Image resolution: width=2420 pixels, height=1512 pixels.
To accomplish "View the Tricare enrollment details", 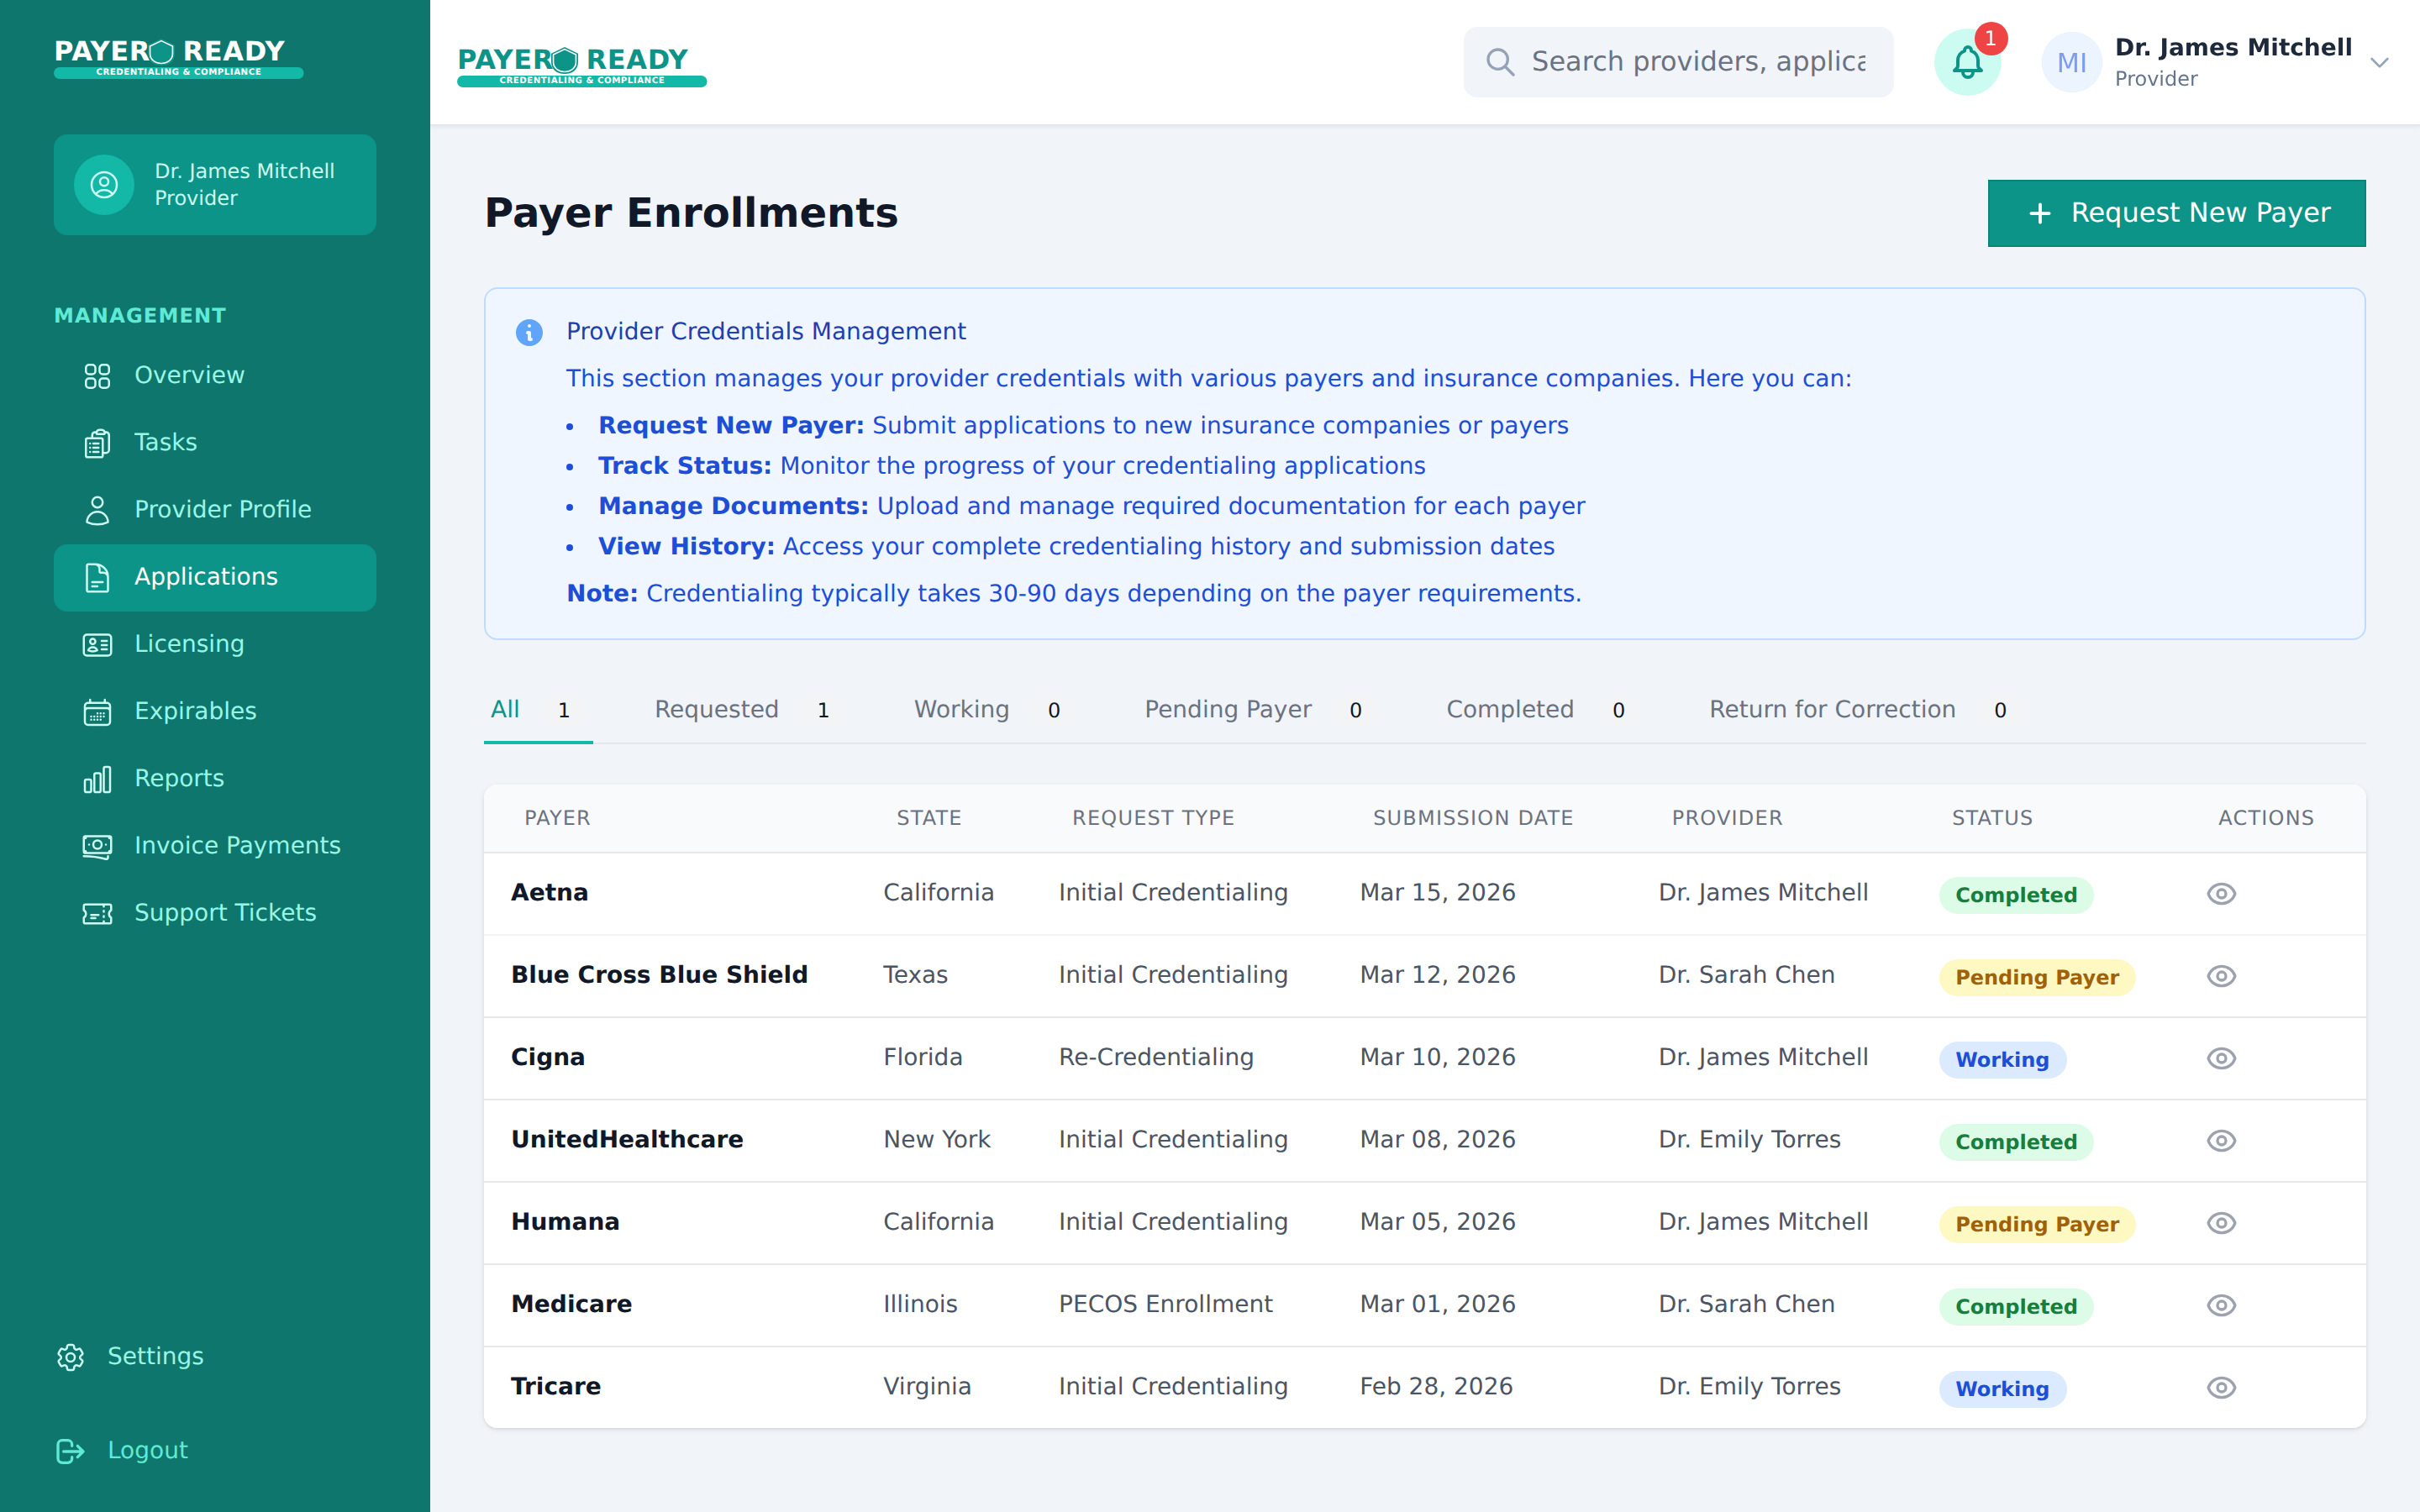I will tap(2222, 1388).
